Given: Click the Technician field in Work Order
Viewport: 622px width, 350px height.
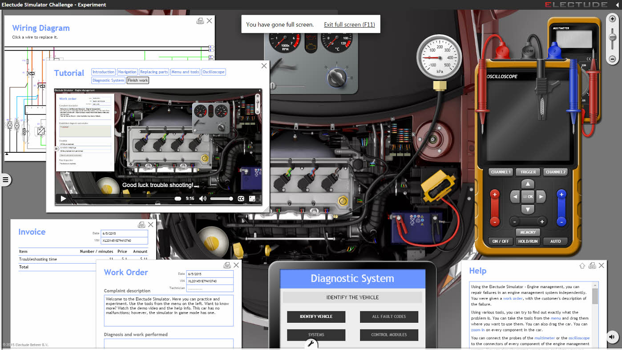Looking at the screenshot, I should 210,288.
